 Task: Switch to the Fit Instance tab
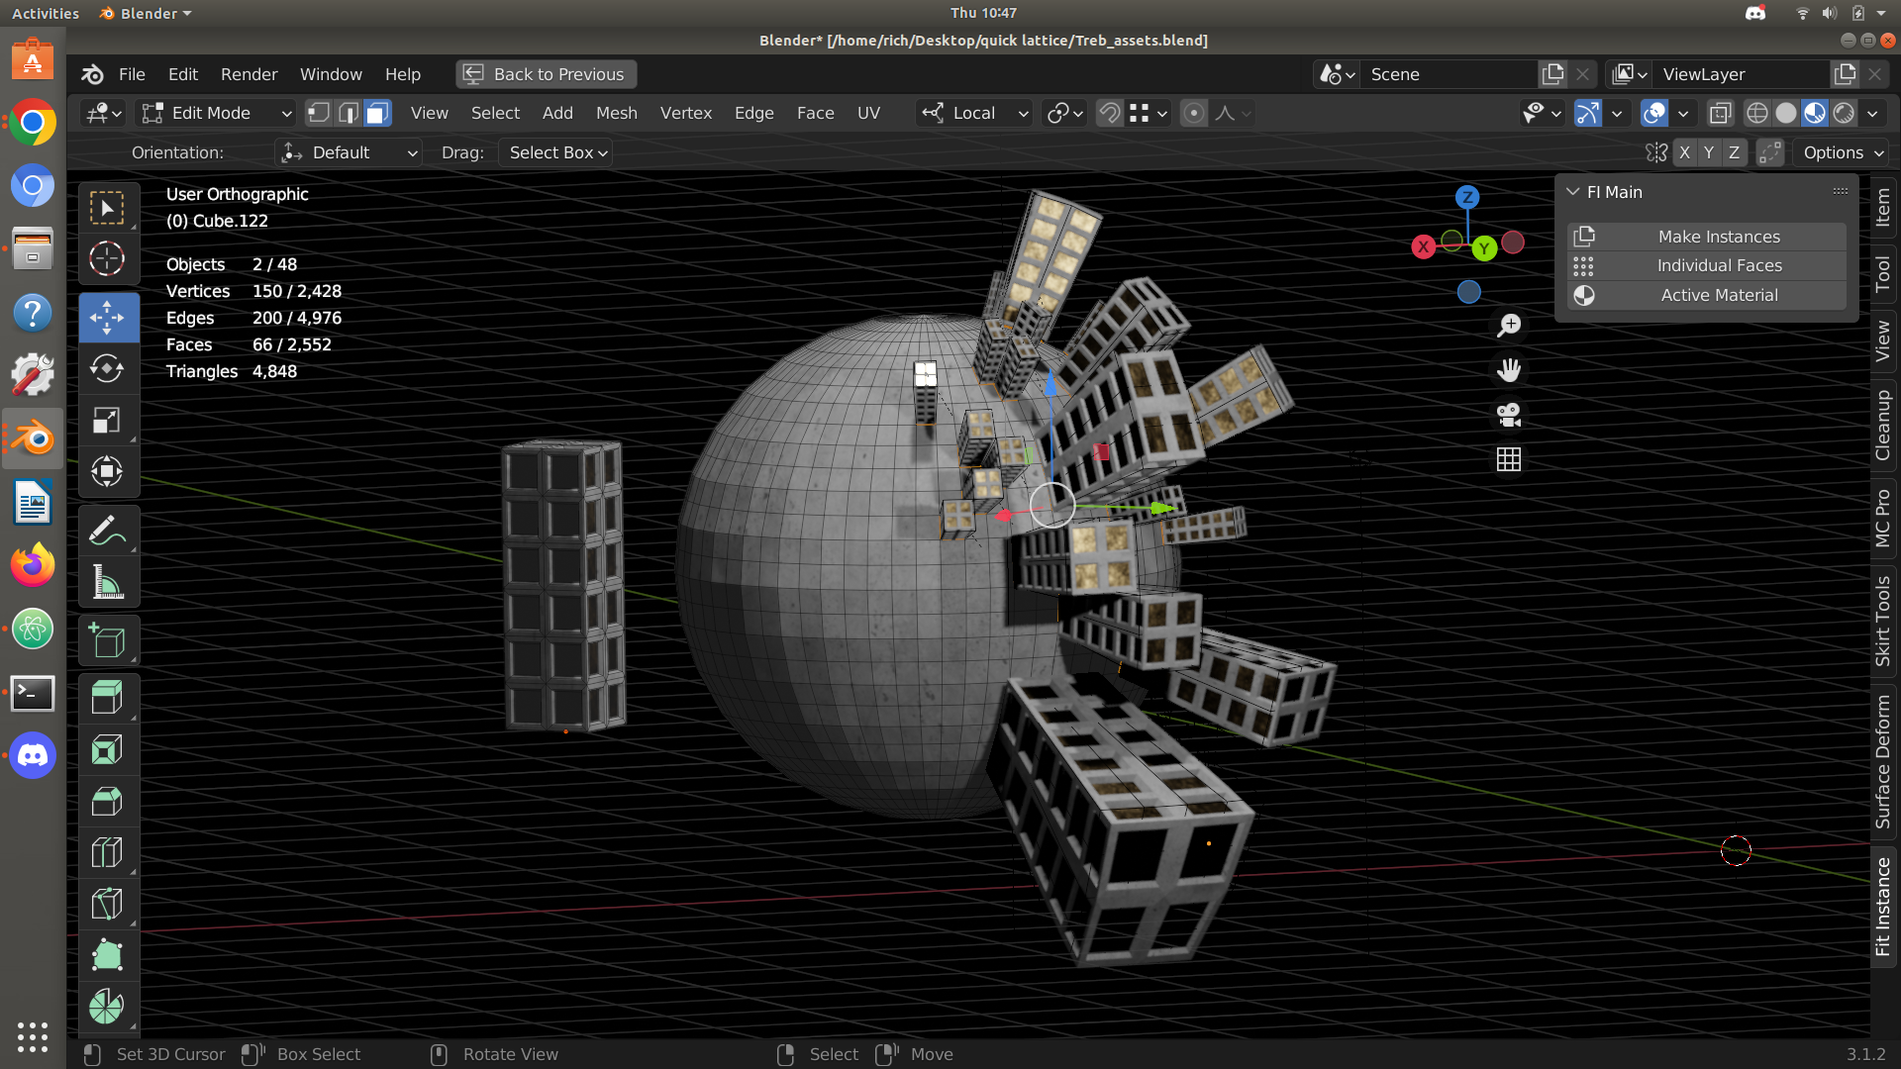[1883, 906]
